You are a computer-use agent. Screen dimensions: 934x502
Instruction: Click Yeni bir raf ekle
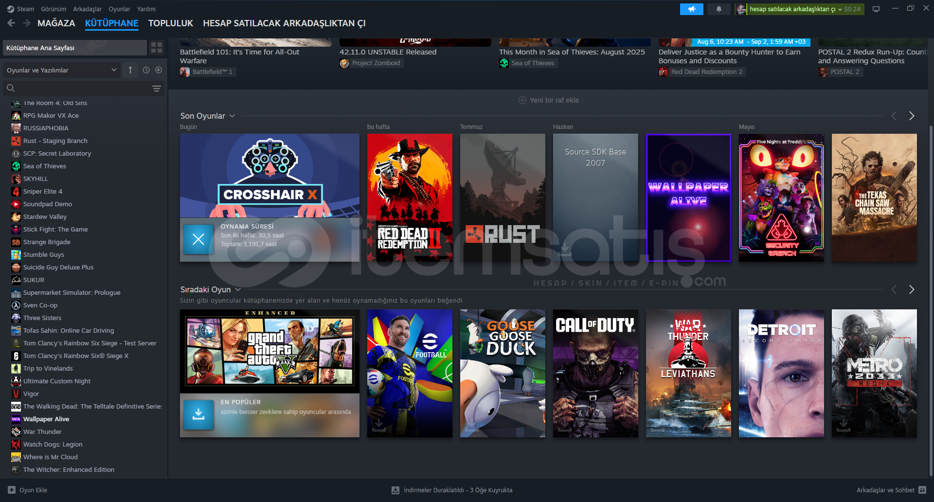pyautogui.click(x=549, y=100)
